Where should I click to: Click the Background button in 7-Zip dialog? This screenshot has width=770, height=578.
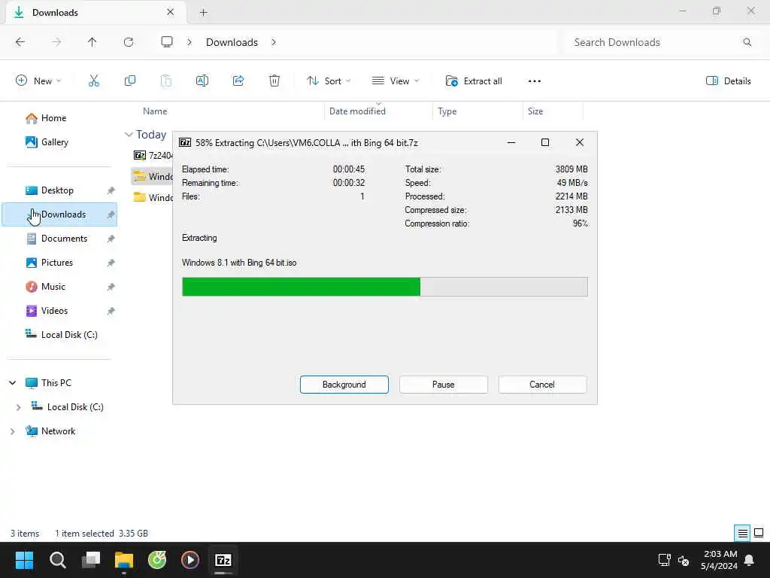pos(344,385)
